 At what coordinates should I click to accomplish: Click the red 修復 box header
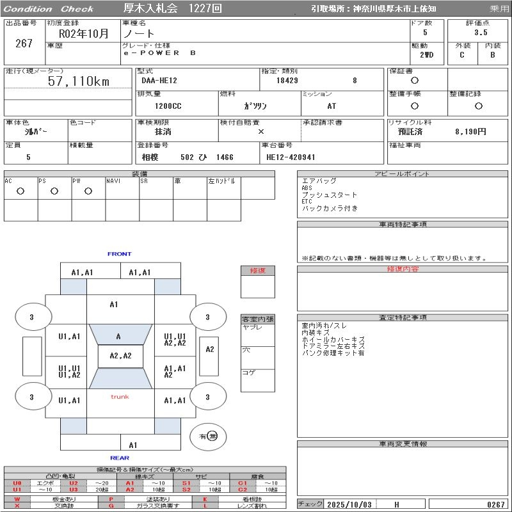257,271
